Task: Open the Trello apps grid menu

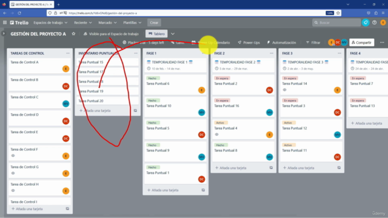Action: coord(5,22)
